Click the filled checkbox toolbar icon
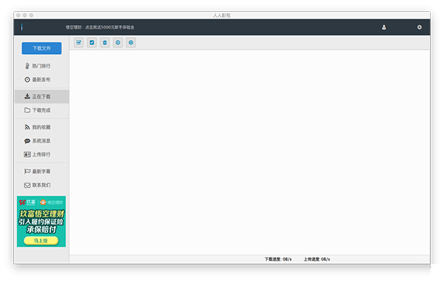 point(92,42)
